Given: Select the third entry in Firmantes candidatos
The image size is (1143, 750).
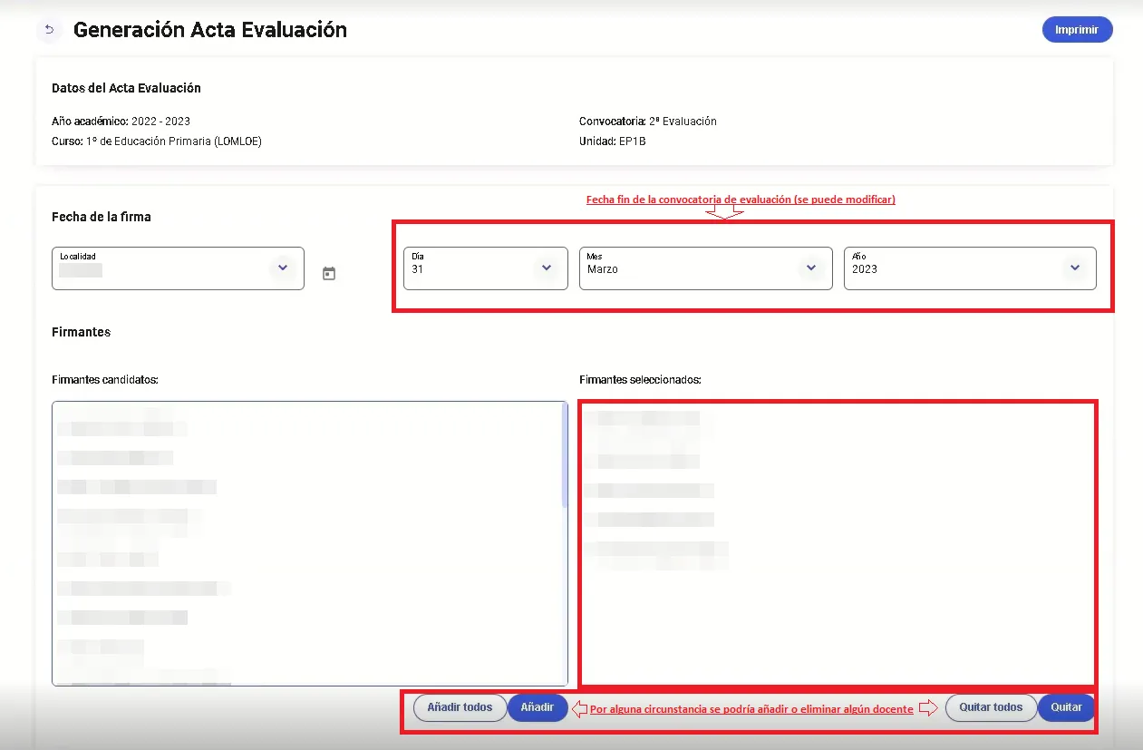Looking at the screenshot, I should pos(136,487).
